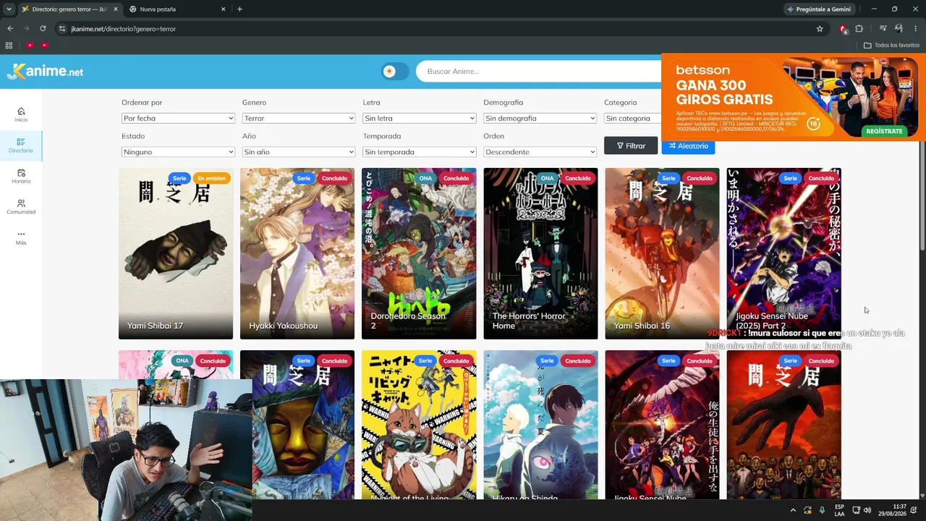Open the Año dropdown
The width and height of the screenshot is (926, 521).
tap(299, 152)
